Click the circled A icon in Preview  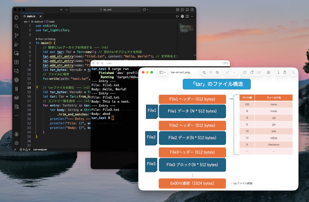(x=268, y=73)
